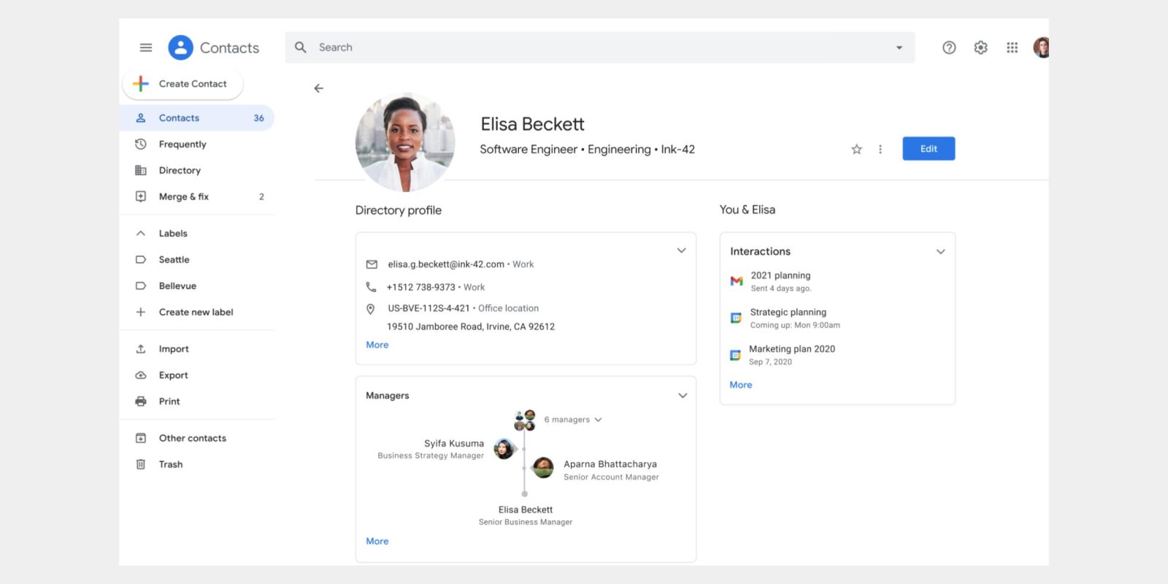1168x584 pixels.
Task: Click the email envelope icon for Elisa
Action: pyautogui.click(x=372, y=264)
